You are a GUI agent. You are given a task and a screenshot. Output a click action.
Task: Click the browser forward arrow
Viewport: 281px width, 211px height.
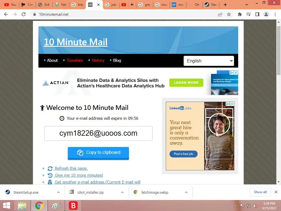[15, 14]
